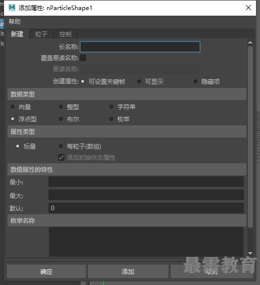Choose 布尔 data type
This screenshot has width=260, height=285.
point(61,119)
